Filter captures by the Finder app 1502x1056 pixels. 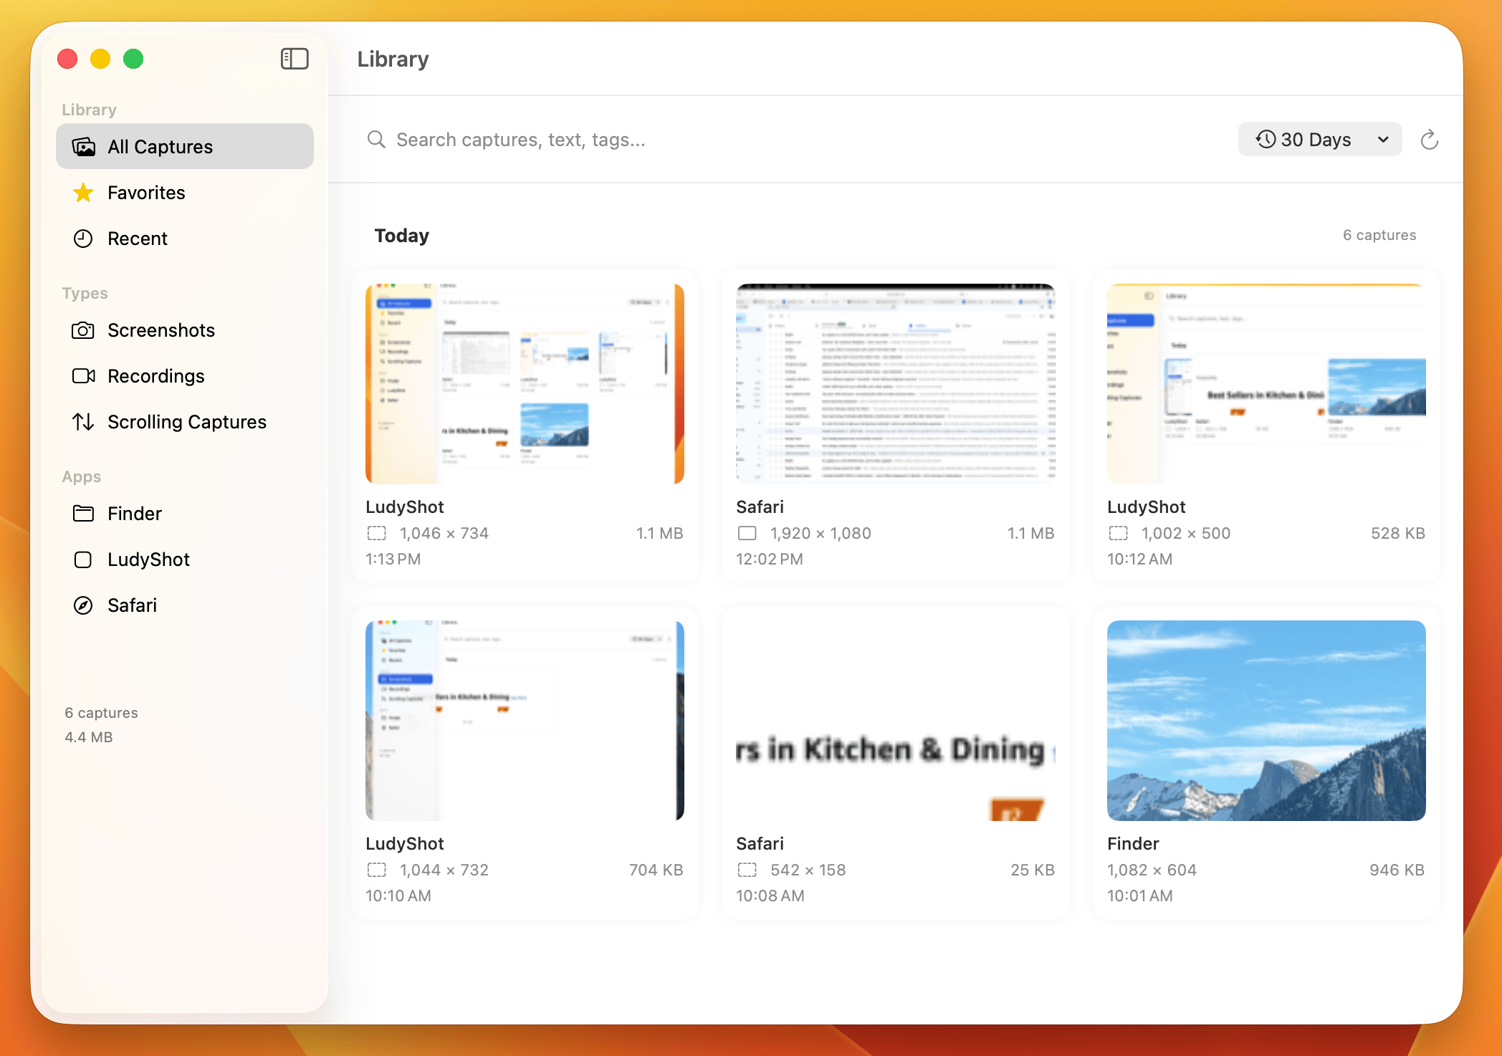tap(135, 513)
